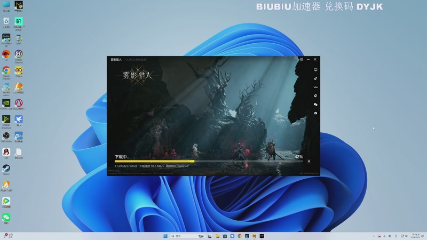Close the game launcher window
The image size is (427, 240).
pos(315,59)
